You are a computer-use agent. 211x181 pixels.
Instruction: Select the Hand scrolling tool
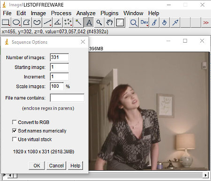(x=109, y=23)
